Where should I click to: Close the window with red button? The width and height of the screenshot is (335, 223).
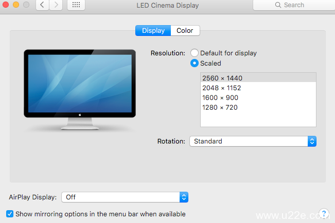click(x=6, y=5)
